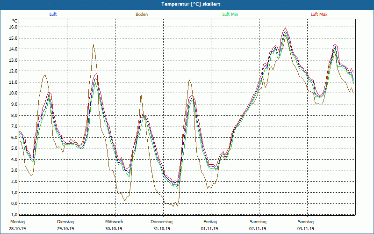
Task: Click the 5,0 y-axis value
Action: [14, 148]
